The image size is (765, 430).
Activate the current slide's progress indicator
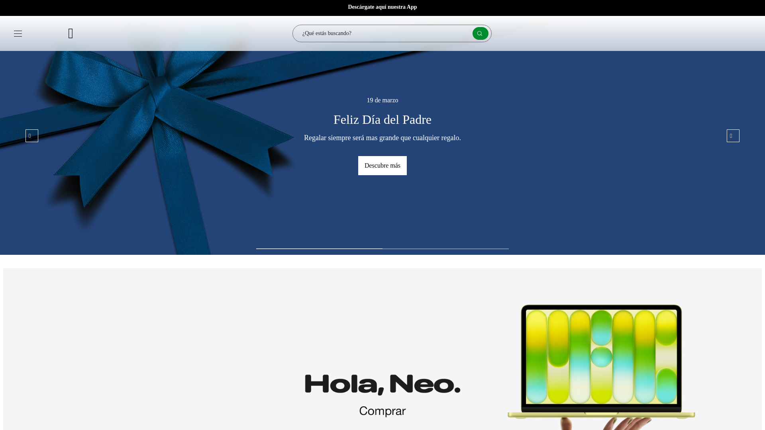319,249
